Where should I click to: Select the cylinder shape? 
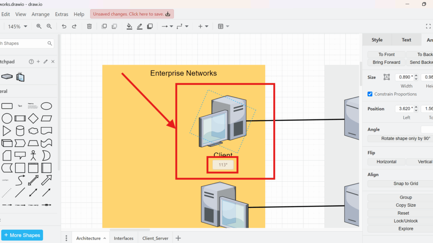(x=20, y=131)
